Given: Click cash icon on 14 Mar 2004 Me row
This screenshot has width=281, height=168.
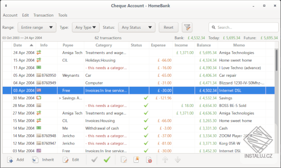Looking at the screenshot, I should (39, 128).
